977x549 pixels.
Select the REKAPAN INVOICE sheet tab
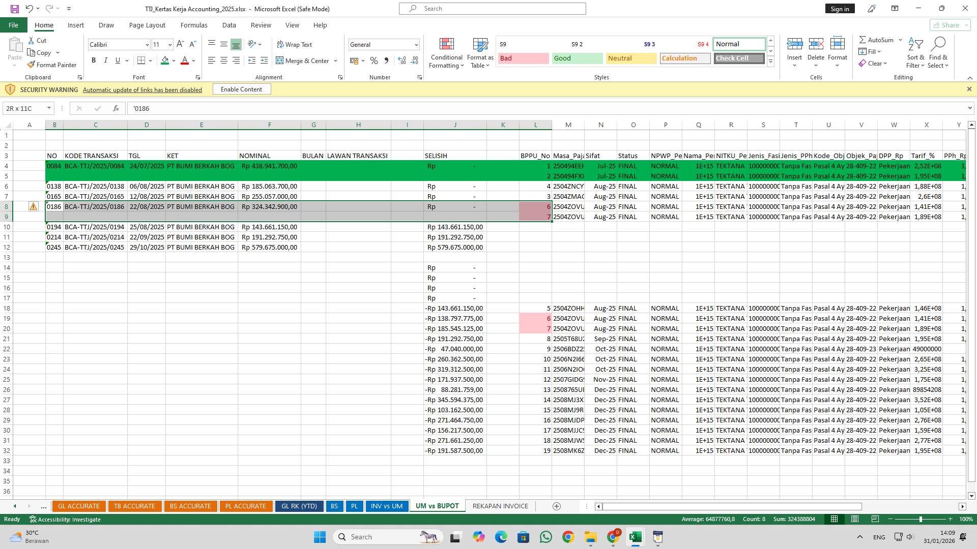(500, 506)
